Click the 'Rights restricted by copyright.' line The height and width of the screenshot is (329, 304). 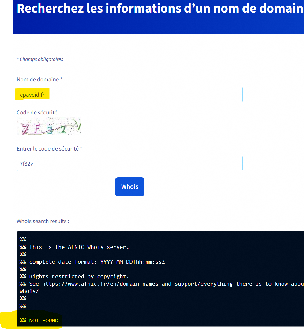[x=79, y=276]
